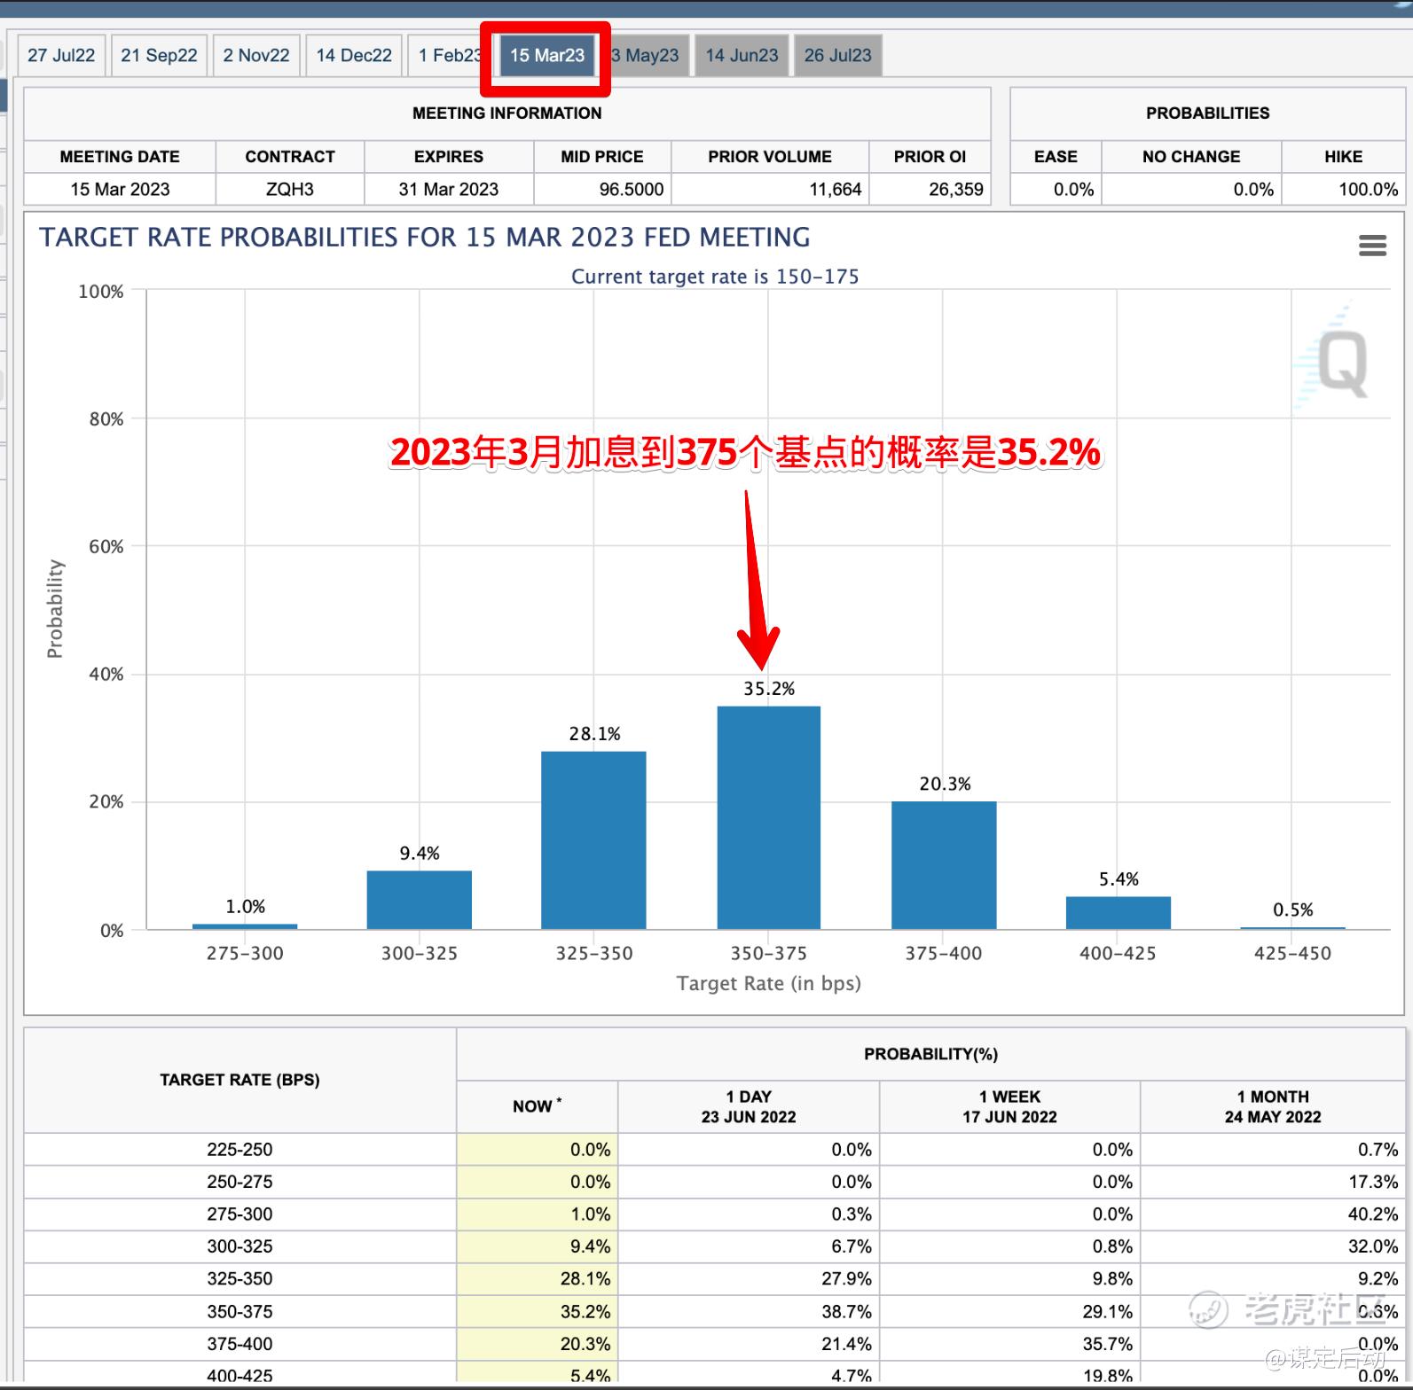Click the HIKE probability 100.0%
The width and height of the screenshot is (1413, 1390).
coord(1368,189)
